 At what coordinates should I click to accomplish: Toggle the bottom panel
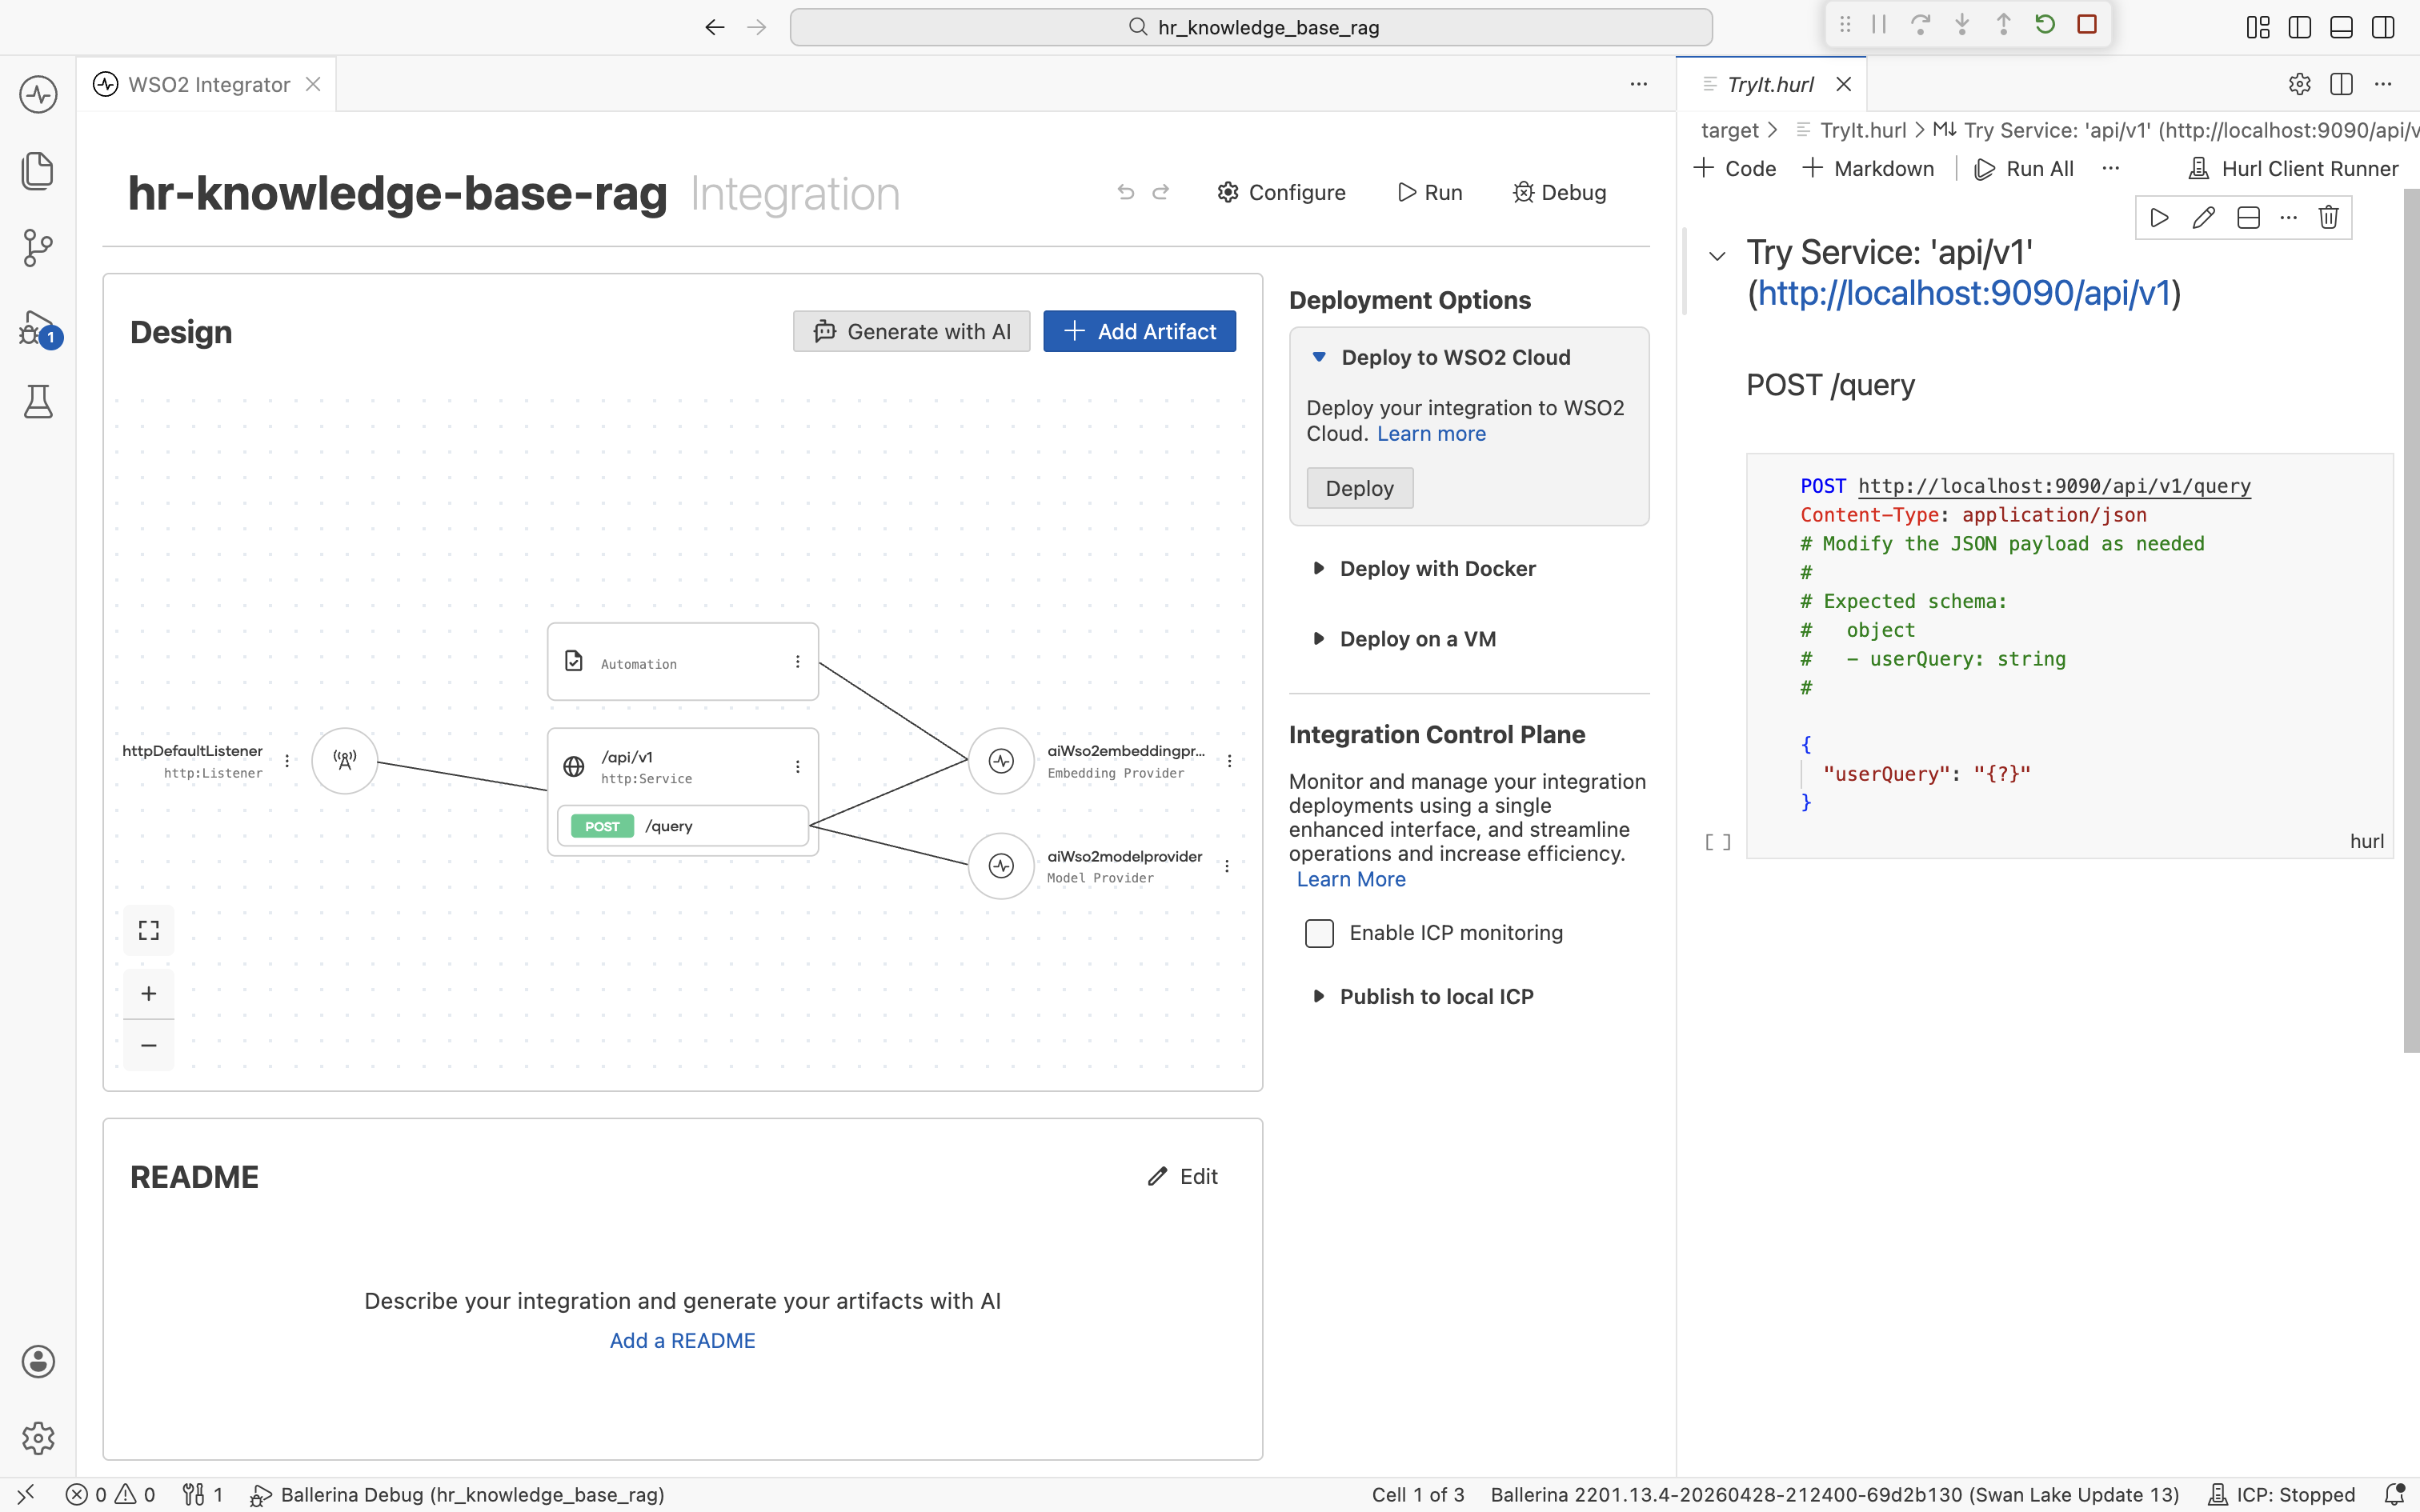(2341, 27)
